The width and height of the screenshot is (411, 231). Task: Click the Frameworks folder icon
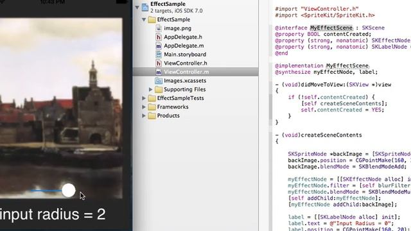pos(152,107)
